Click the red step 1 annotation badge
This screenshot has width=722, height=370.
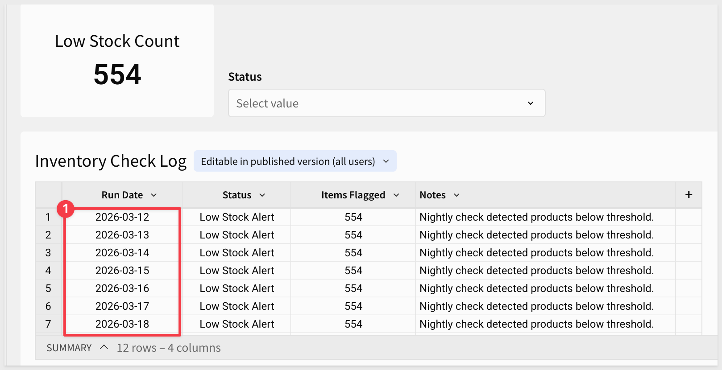point(66,209)
